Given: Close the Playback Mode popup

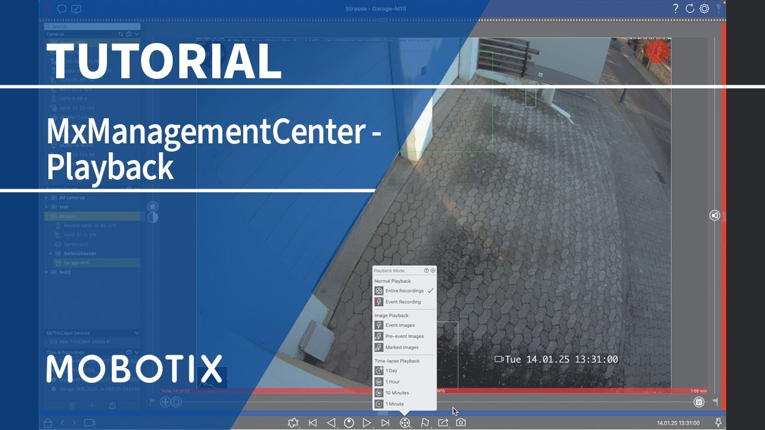Looking at the screenshot, I should [x=433, y=271].
